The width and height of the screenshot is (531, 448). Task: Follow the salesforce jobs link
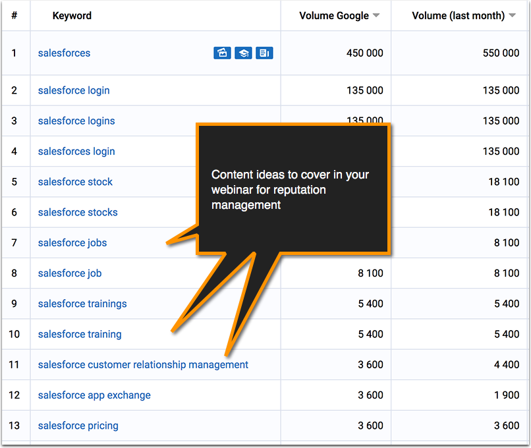tap(72, 243)
